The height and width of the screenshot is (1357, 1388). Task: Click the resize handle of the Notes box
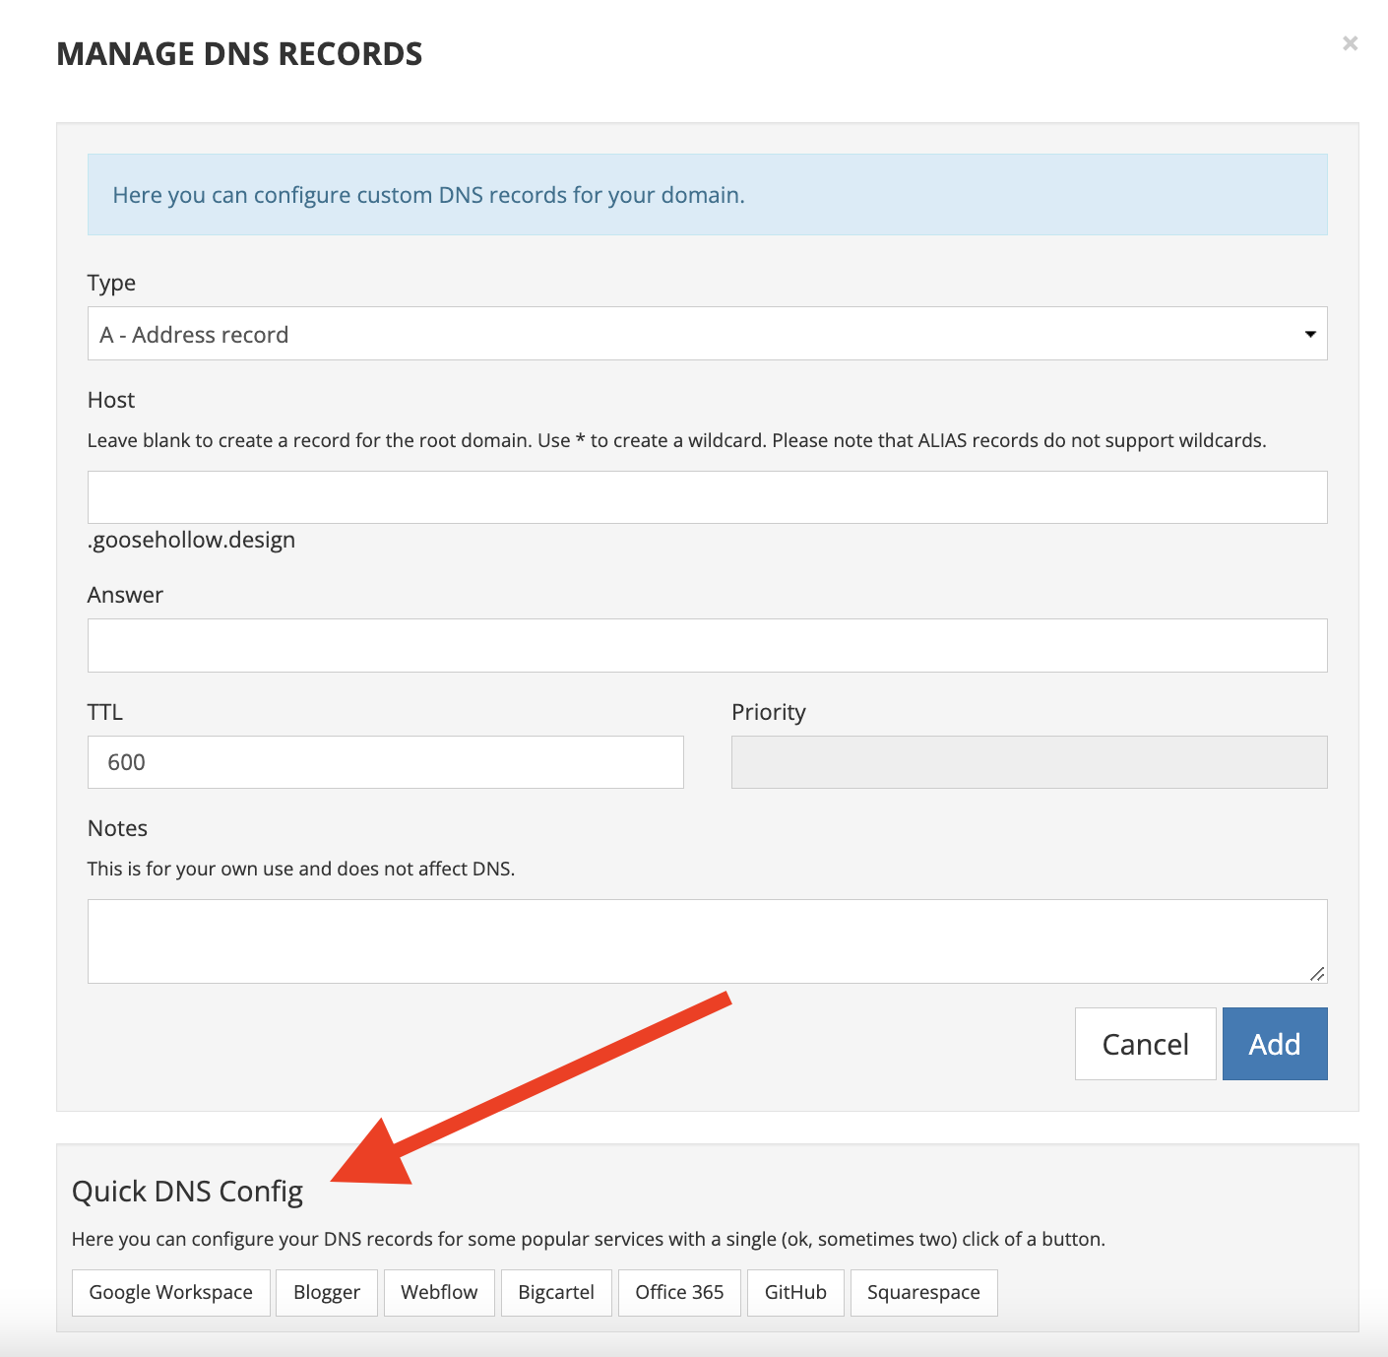coord(1317,976)
